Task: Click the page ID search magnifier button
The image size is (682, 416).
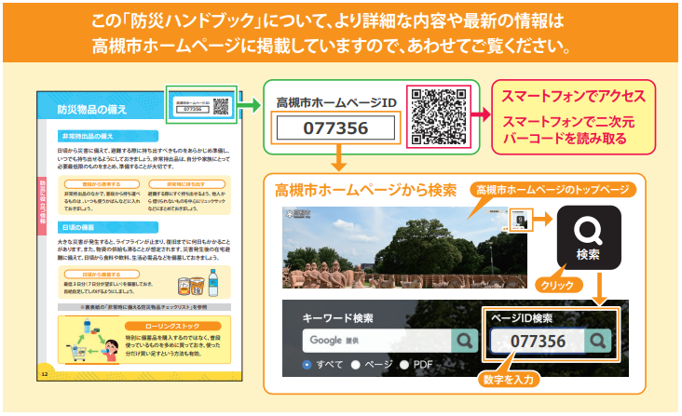Action: (x=598, y=341)
